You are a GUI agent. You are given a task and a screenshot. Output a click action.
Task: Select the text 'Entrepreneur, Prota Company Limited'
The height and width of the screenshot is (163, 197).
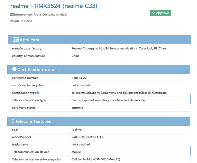click(x=40, y=15)
